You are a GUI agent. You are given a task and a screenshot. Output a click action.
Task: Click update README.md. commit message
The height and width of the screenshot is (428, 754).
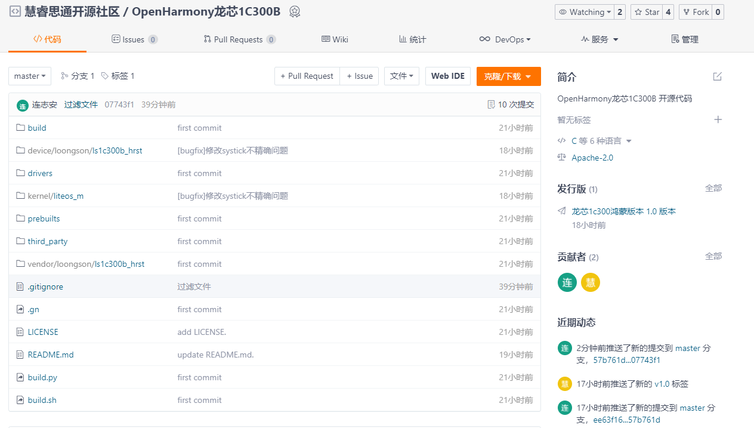pos(215,355)
